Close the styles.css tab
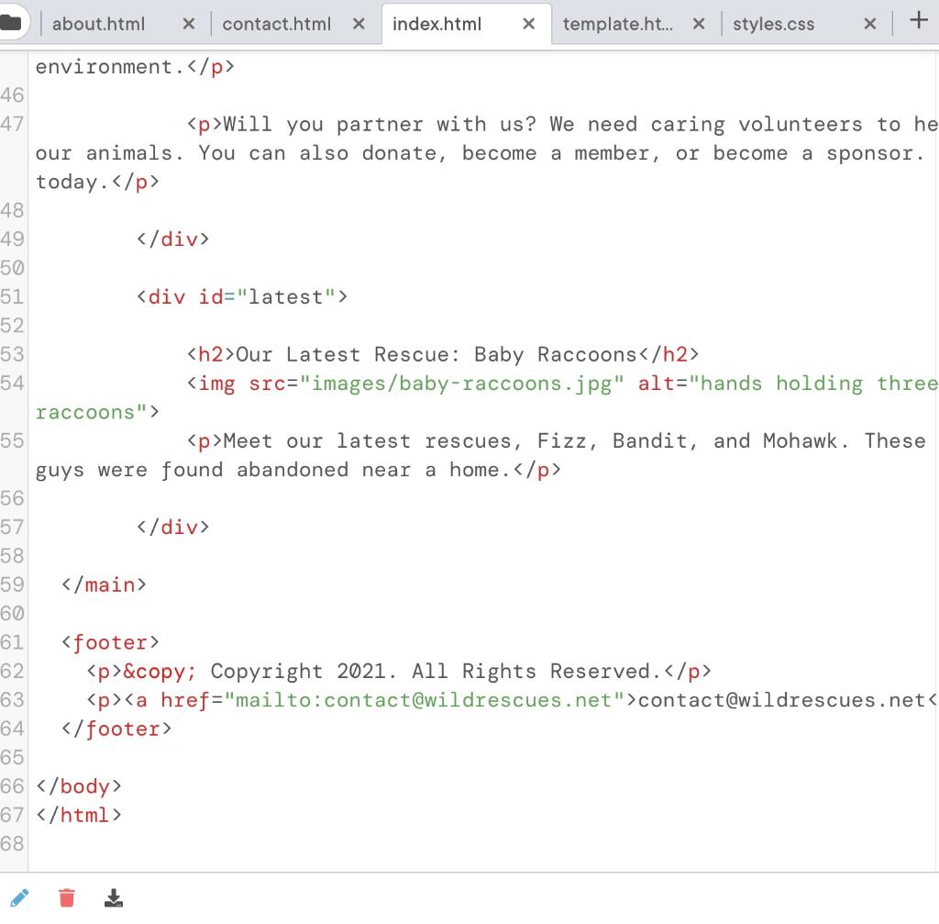This screenshot has width=939, height=924. point(869,24)
